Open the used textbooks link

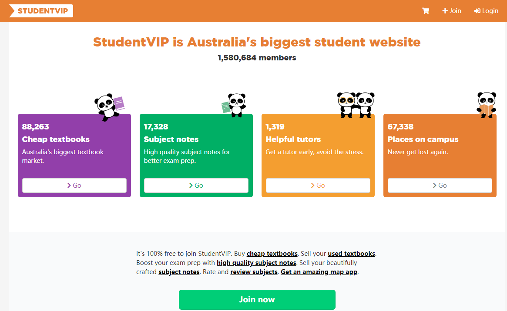click(351, 254)
